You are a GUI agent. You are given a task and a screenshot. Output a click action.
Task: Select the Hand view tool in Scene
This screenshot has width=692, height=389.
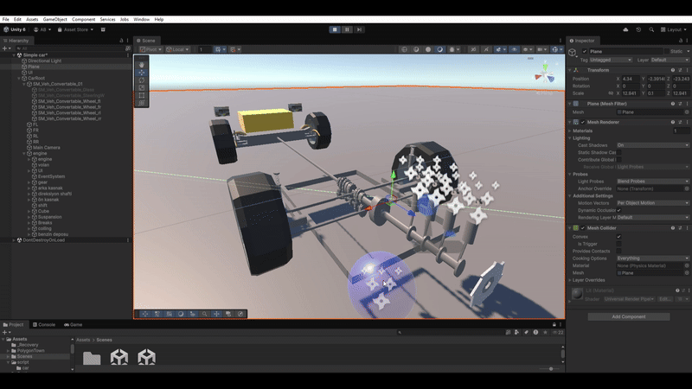tap(142, 64)
